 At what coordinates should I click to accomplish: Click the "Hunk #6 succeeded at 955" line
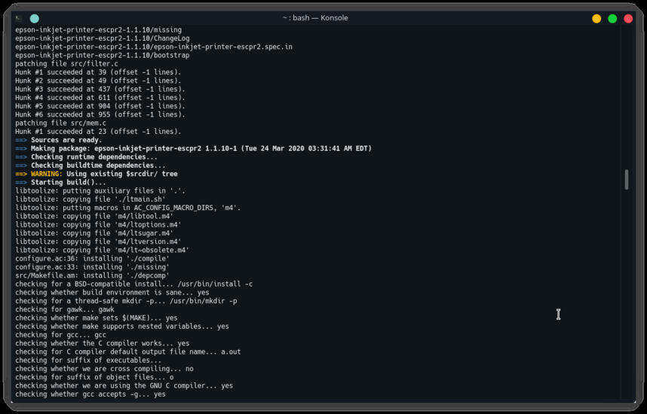point(100,114)
